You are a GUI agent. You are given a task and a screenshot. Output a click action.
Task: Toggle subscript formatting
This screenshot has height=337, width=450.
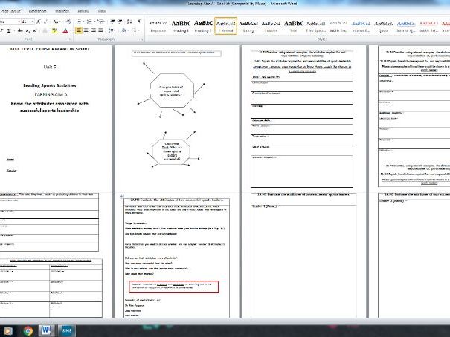[28, 30]
